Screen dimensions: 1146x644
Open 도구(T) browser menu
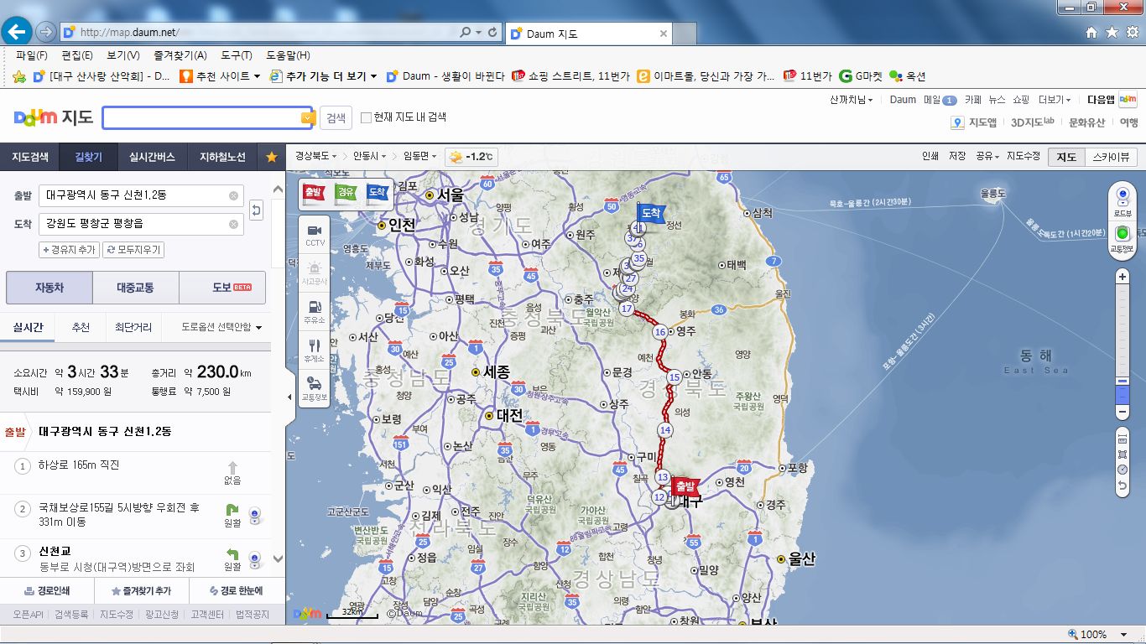point(237,55)
